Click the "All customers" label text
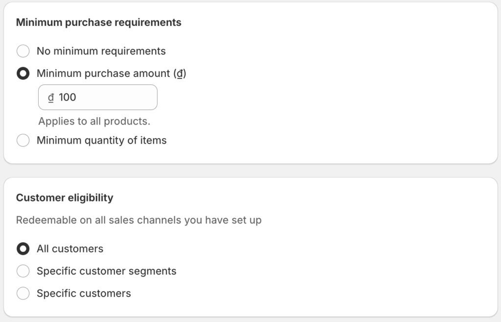This screenshot has width=501, height=322. [70, 248]
